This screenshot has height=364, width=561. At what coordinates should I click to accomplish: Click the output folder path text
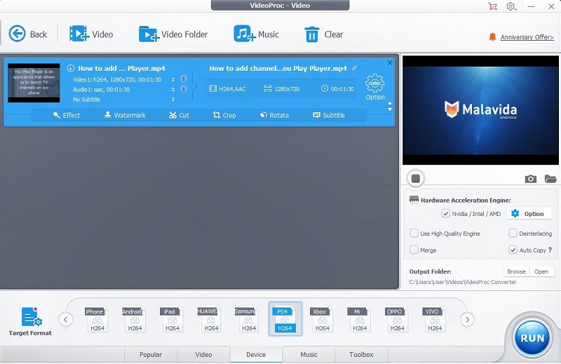point(463,282)
